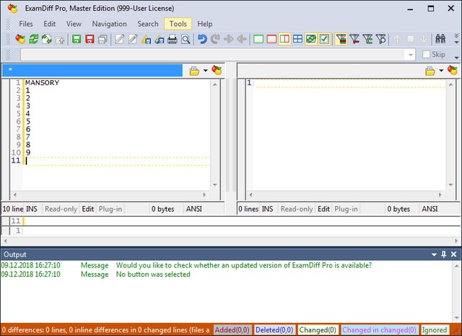Click Edit in right pane status bar
Viewport: 462px width, 336px height.
pyautogui.click(x=323, y=209)
